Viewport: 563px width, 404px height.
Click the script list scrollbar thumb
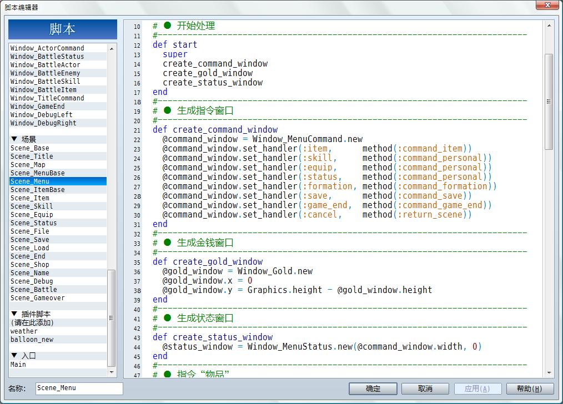[x=111, y=318]
